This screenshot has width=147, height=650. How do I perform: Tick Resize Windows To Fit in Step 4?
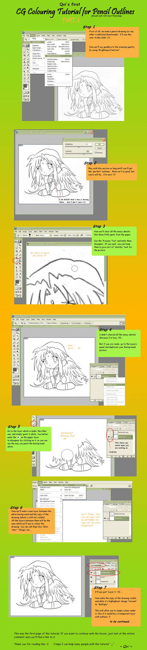(x=29, y=323)
